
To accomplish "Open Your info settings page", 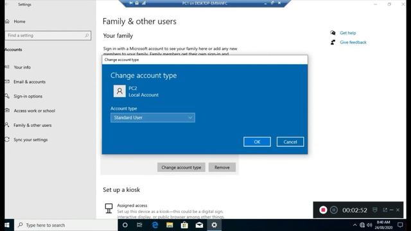I will click(x=22, y=67).
